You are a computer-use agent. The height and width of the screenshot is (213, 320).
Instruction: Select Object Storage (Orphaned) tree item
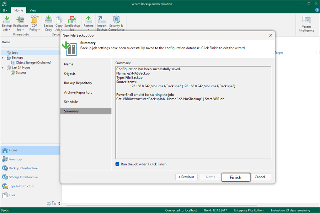click(33, 62)
